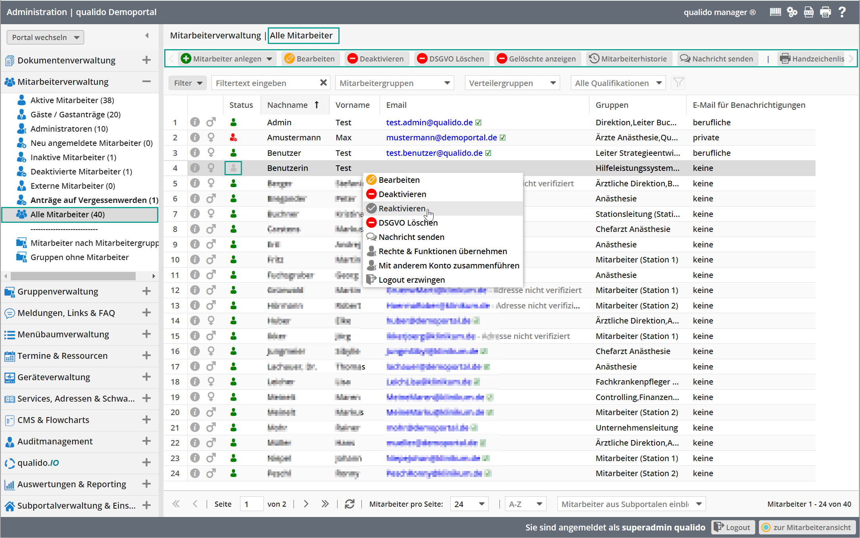The width and height of the screenshot is (860, 538).
Task: Go to the next page with the arrow
Action: point(306,504)
